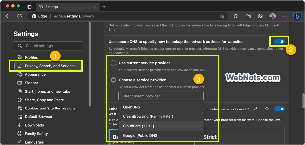The height and width of the screenshot is (145, 305).
Task: Choose Cloudflare (1.1.1.1) provider
Action: coord(161,126)
